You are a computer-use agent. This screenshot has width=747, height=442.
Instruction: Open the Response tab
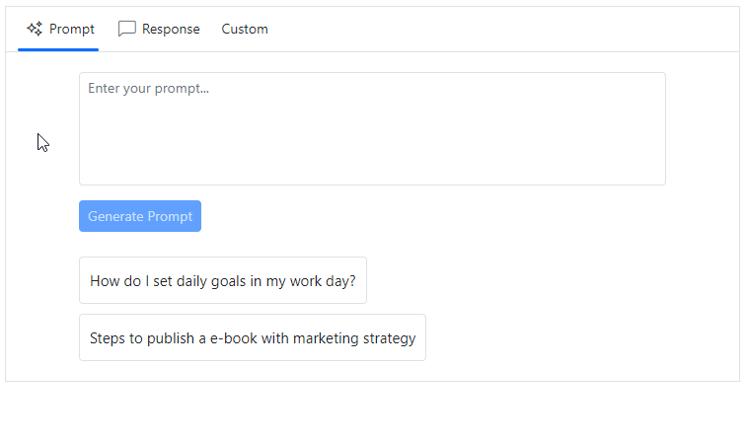[159, 29]
